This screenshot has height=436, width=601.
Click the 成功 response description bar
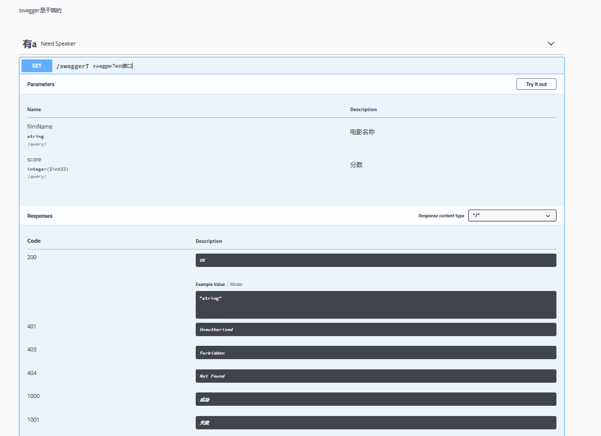pyautogui.click(x=376, y=399)
